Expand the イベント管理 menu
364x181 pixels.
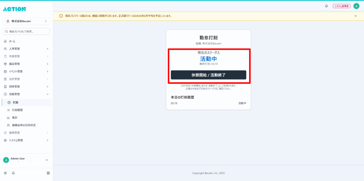click(26, 71)
